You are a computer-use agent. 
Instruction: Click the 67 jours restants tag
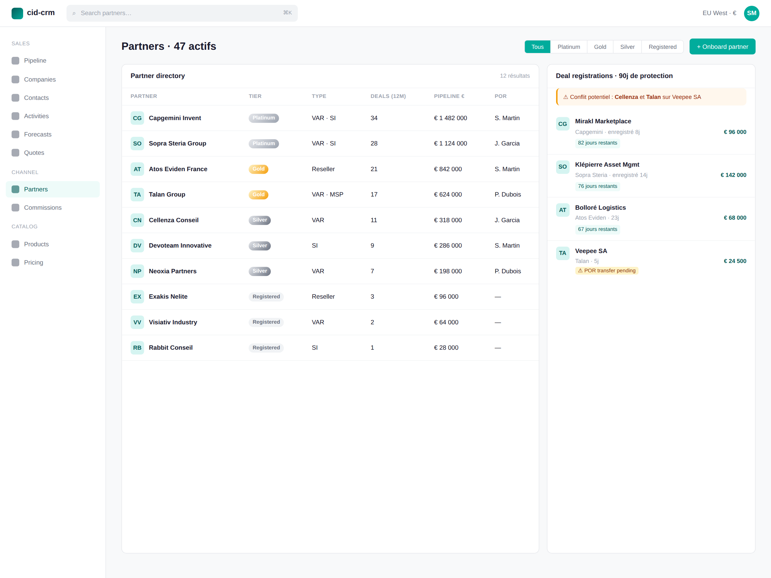point(598,229)
